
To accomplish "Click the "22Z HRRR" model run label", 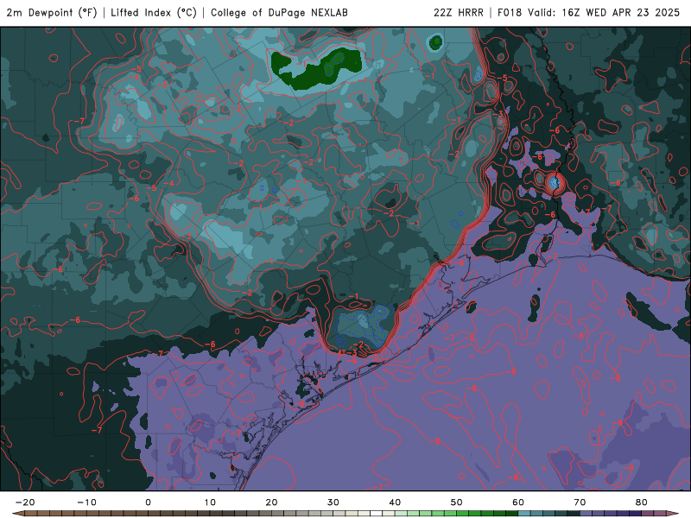I will pos(459,13).
